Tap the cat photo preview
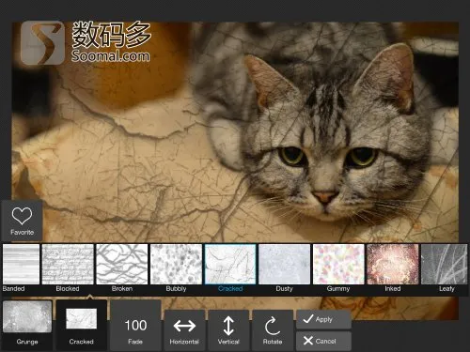The height and width of the screenshot is (352, 470). (313, 131)
